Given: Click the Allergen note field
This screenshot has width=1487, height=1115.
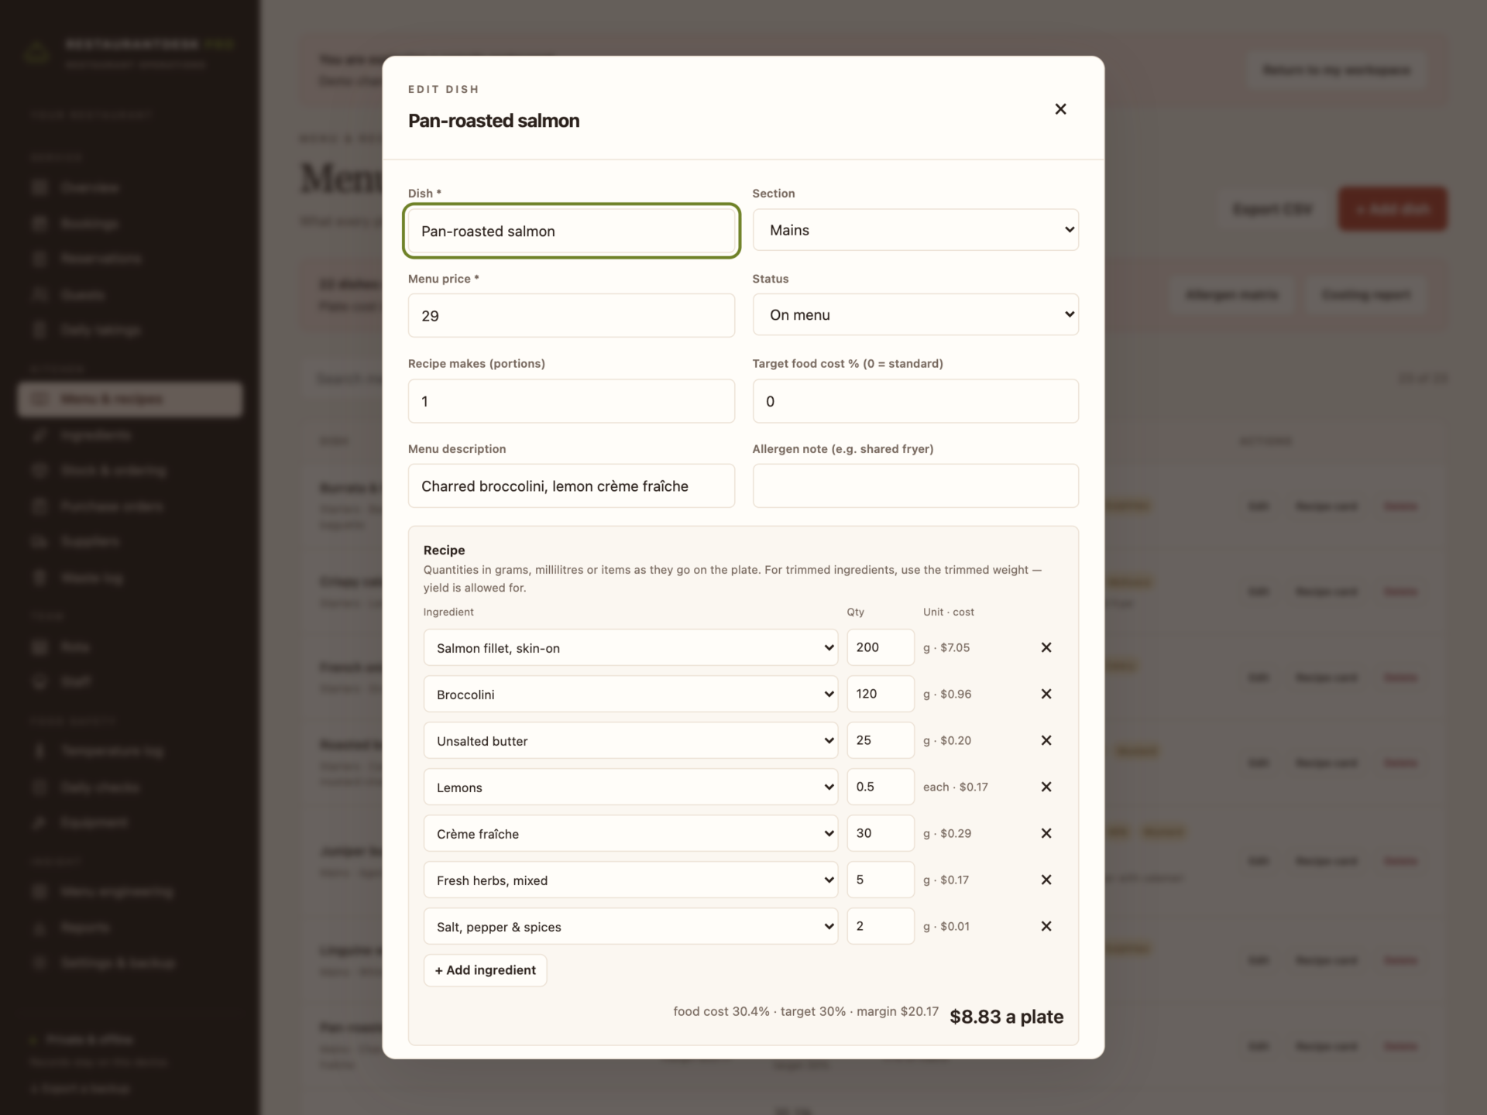Looking at the screenshot, I should (x=915, y=485).
